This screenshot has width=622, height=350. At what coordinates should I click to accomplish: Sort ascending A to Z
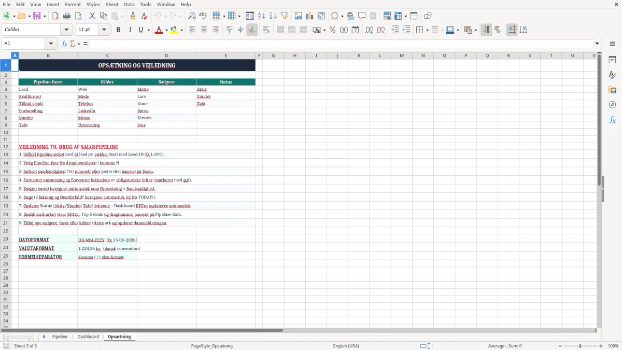[262, 16]
